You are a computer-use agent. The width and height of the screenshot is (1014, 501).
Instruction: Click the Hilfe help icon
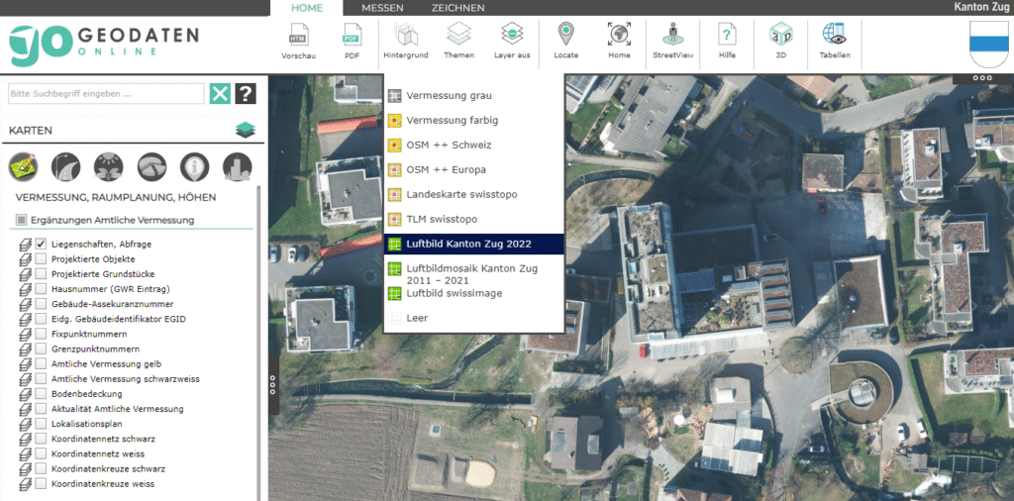point(727,37)
